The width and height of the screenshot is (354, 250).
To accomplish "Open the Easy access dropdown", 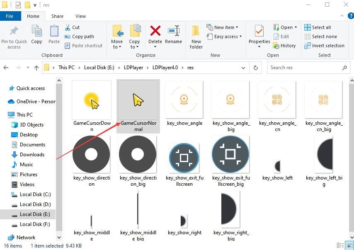I will click(x=224, y=36).
